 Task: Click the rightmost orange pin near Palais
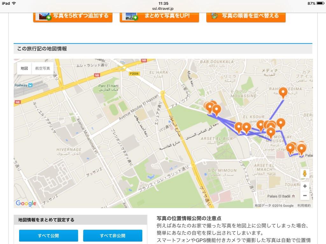301,148
